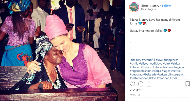Follow liliana_k_story

pyautogui.click(x=166, y=6)
